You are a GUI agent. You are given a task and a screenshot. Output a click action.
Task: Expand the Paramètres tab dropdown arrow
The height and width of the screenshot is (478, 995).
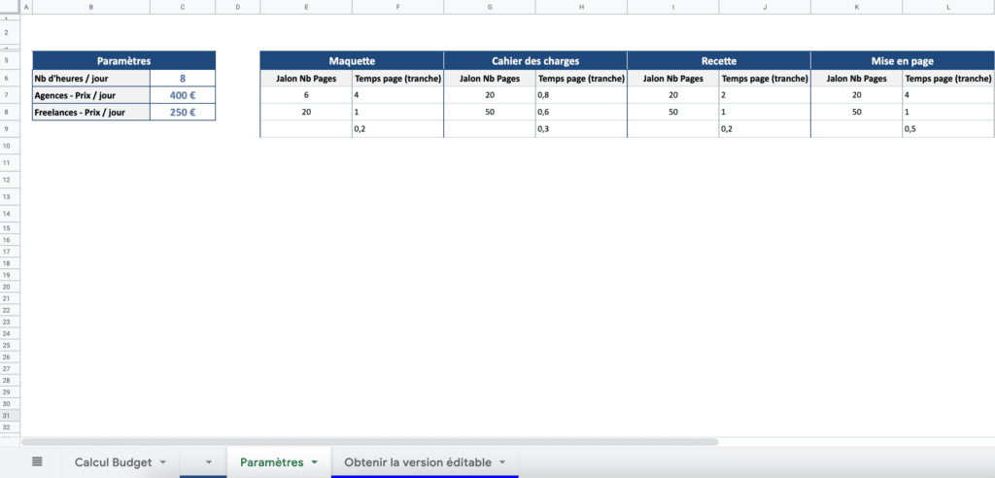click(314, 462)
